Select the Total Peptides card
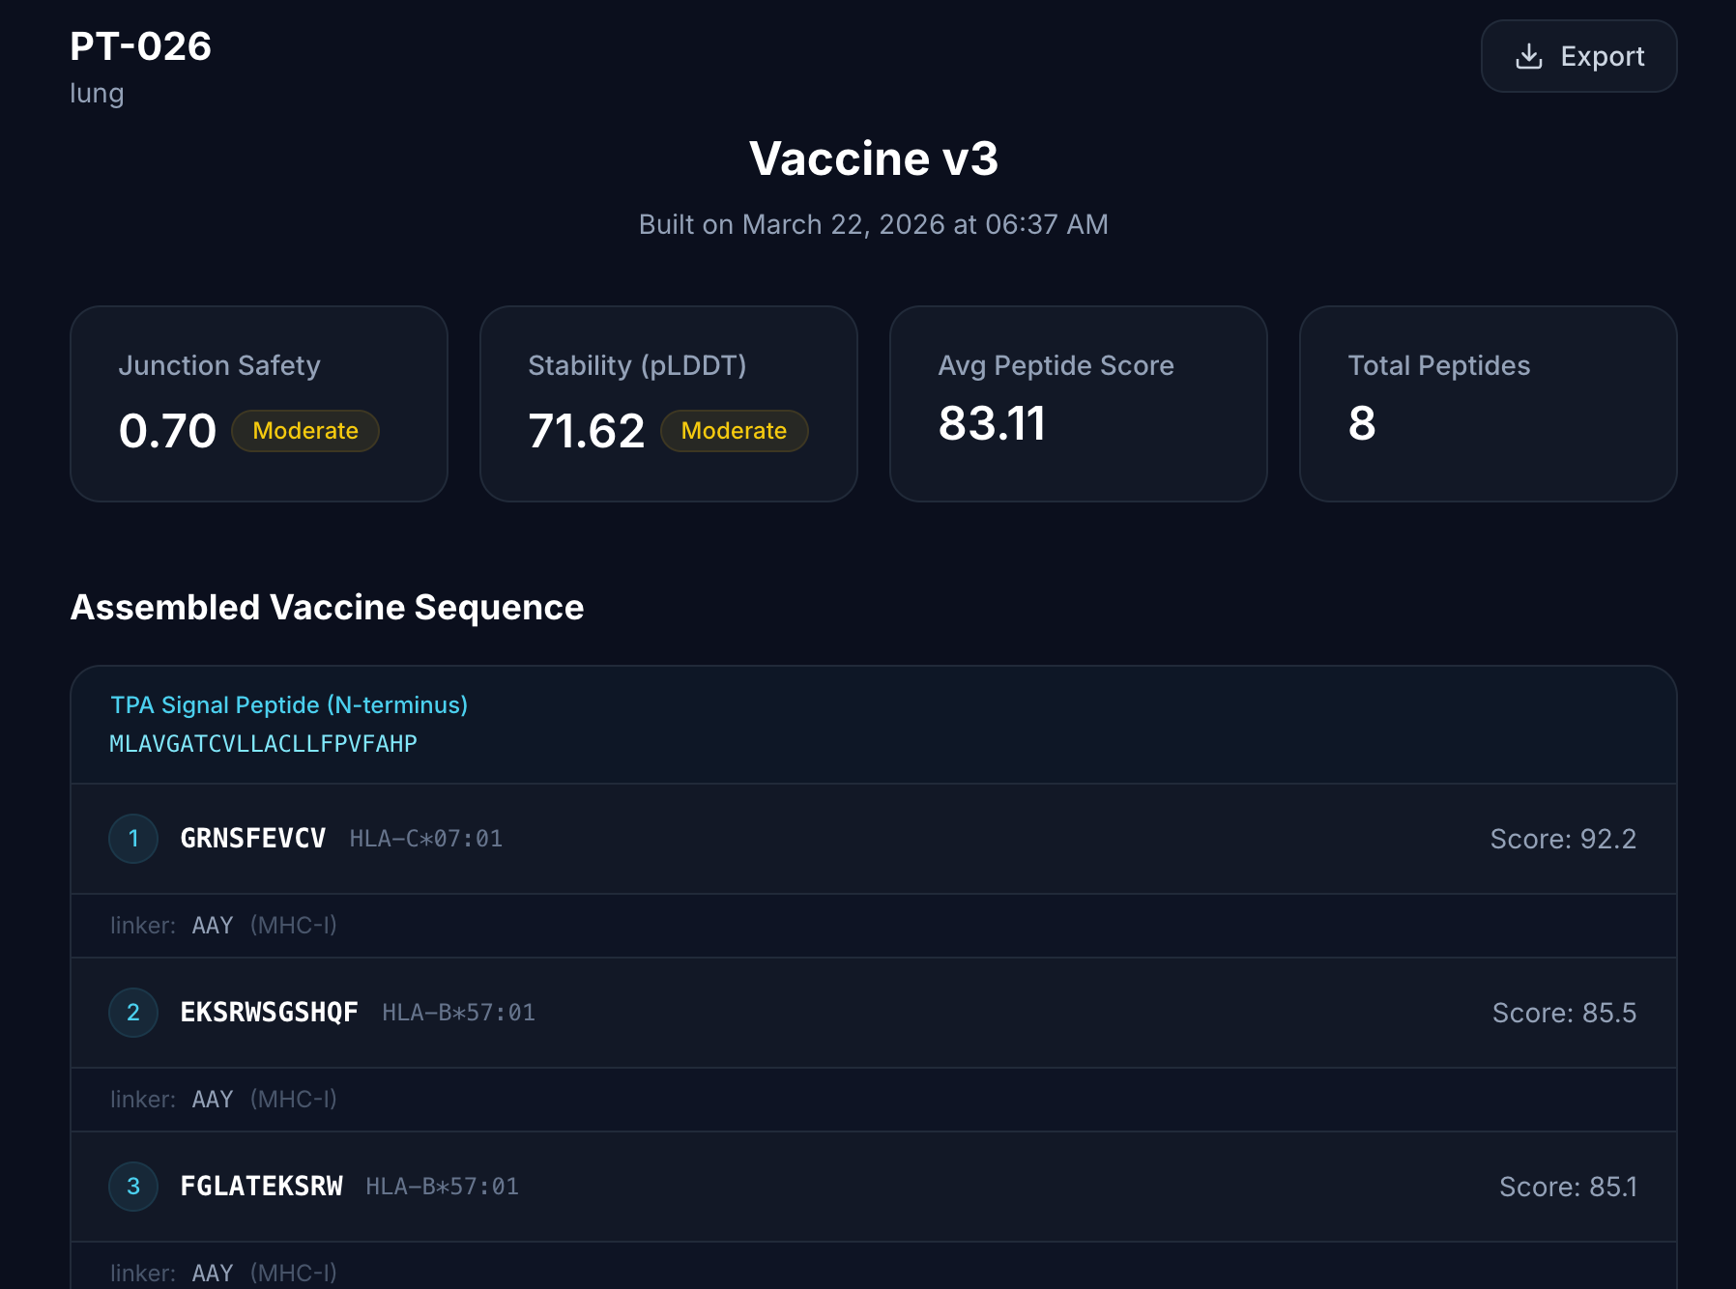This screenshot has height=1289, width=1736. [x=1489, y=404]
